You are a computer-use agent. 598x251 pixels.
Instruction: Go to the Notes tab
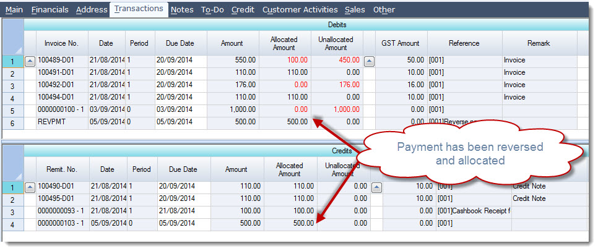(x=182, y=9)
